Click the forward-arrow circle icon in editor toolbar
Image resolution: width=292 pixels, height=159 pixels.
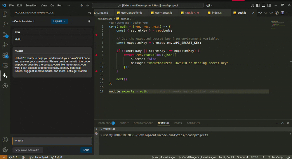click(271, 13)
